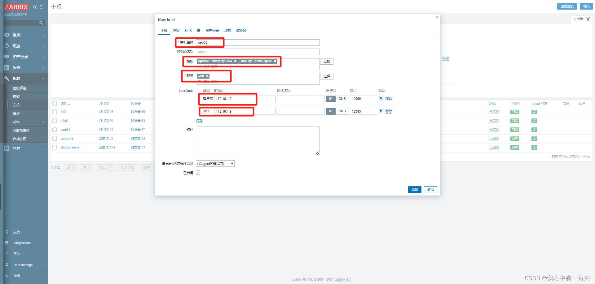
Task: Switch to the 值映射 value mapping tab
Action: point(241,31)
